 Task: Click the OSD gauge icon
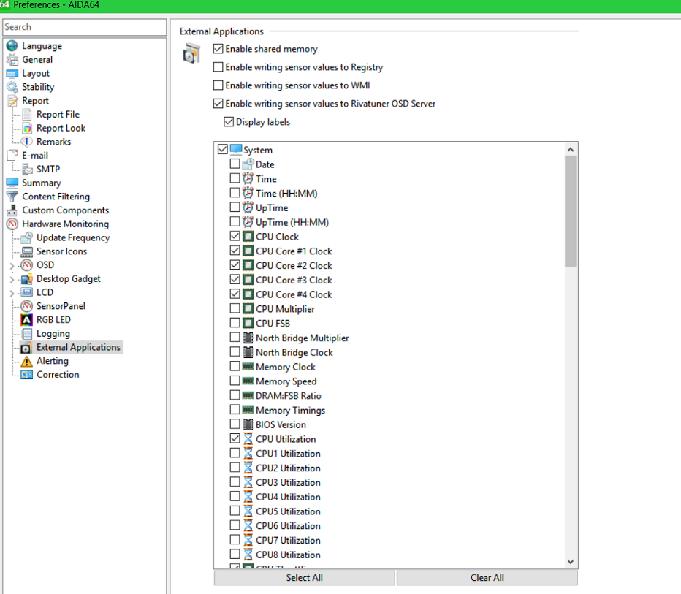tap(27, 265)
